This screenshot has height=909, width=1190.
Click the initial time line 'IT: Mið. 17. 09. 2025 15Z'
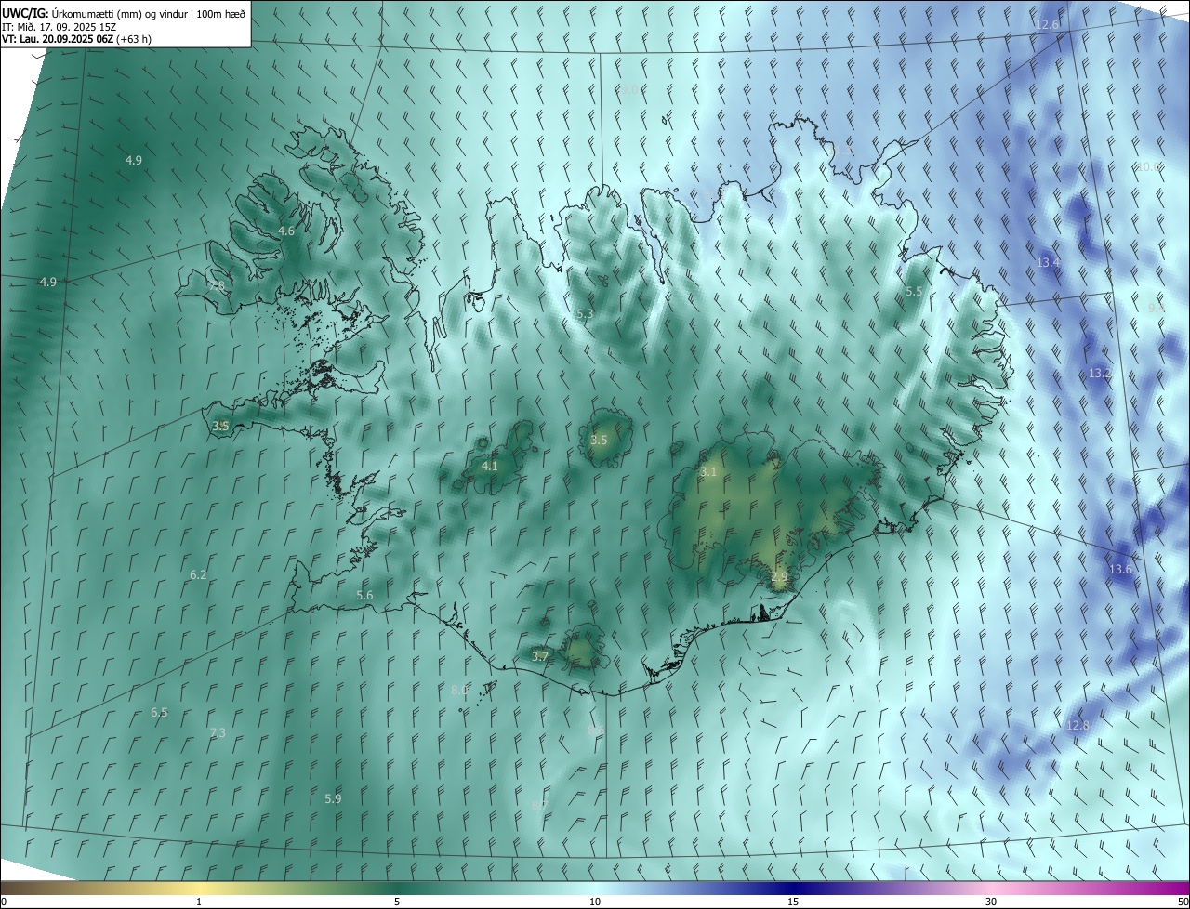tap(59, 26)
